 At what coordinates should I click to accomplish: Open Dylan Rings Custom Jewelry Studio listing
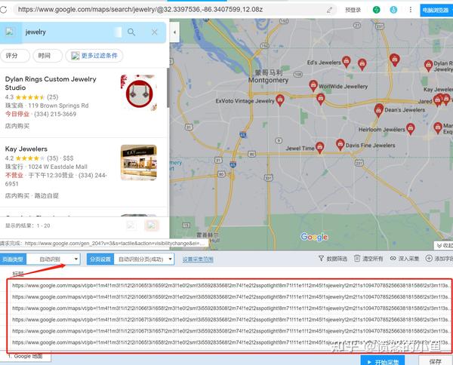51,83
